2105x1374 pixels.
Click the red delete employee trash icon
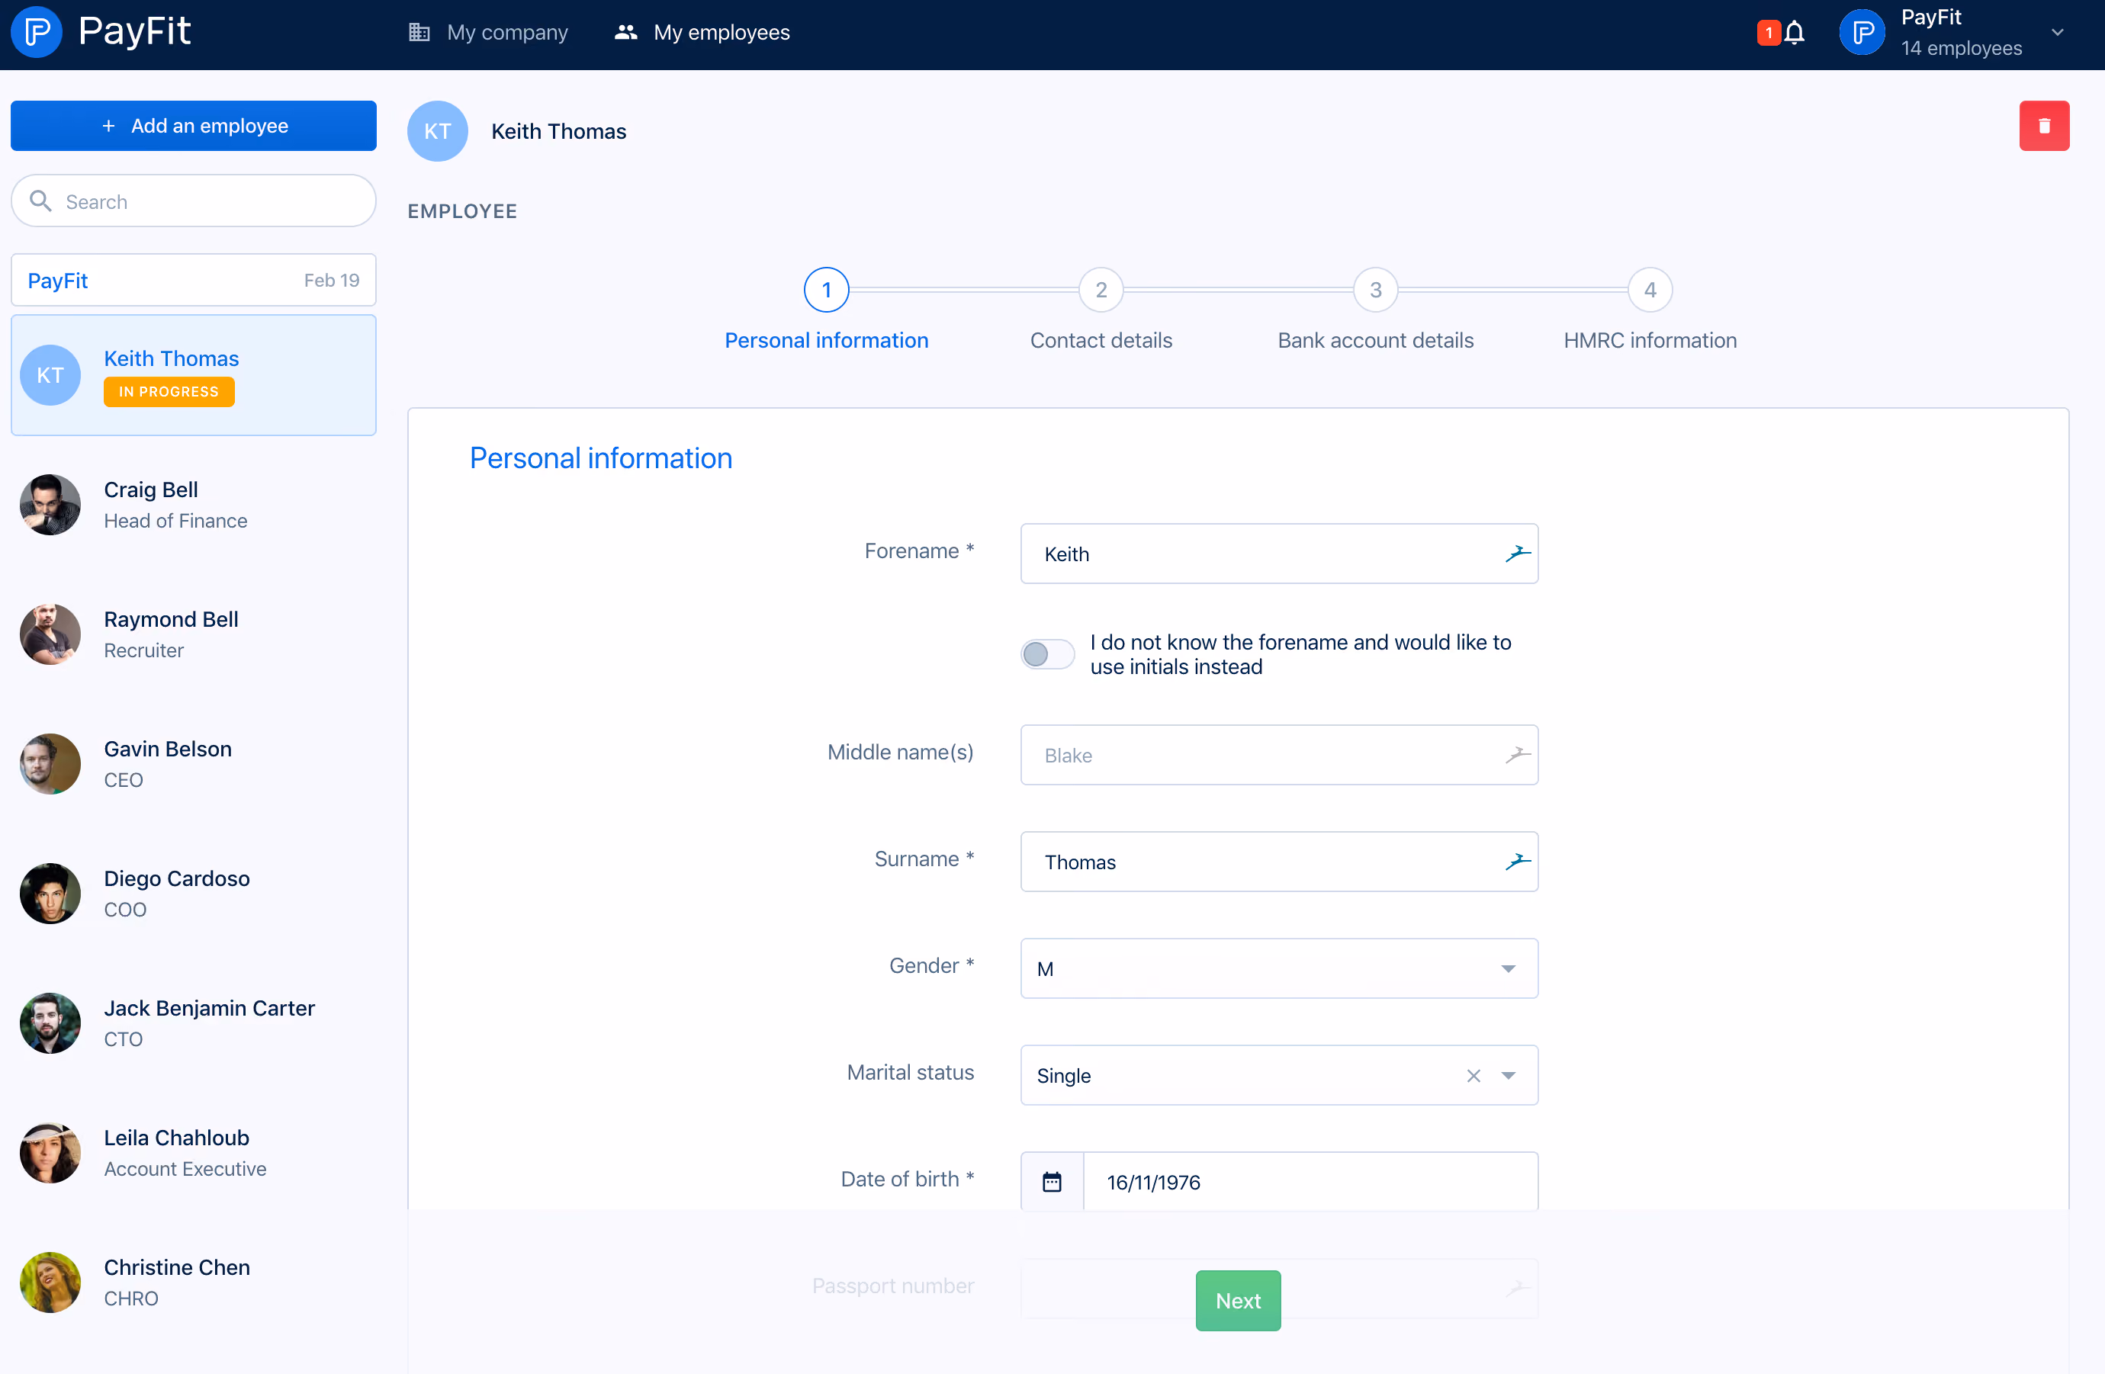pos(2044,127)
